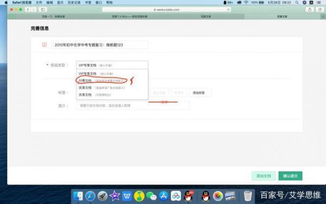Viewport: 326px width, 204px height.
Task: Select the 共享文档 option
Action: pyautogui.click(x=112, y=95)
